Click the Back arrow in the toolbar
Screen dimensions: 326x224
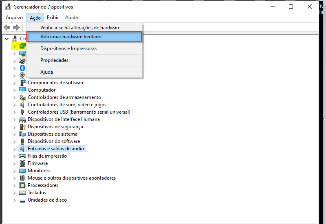click(x=7, y=27)
